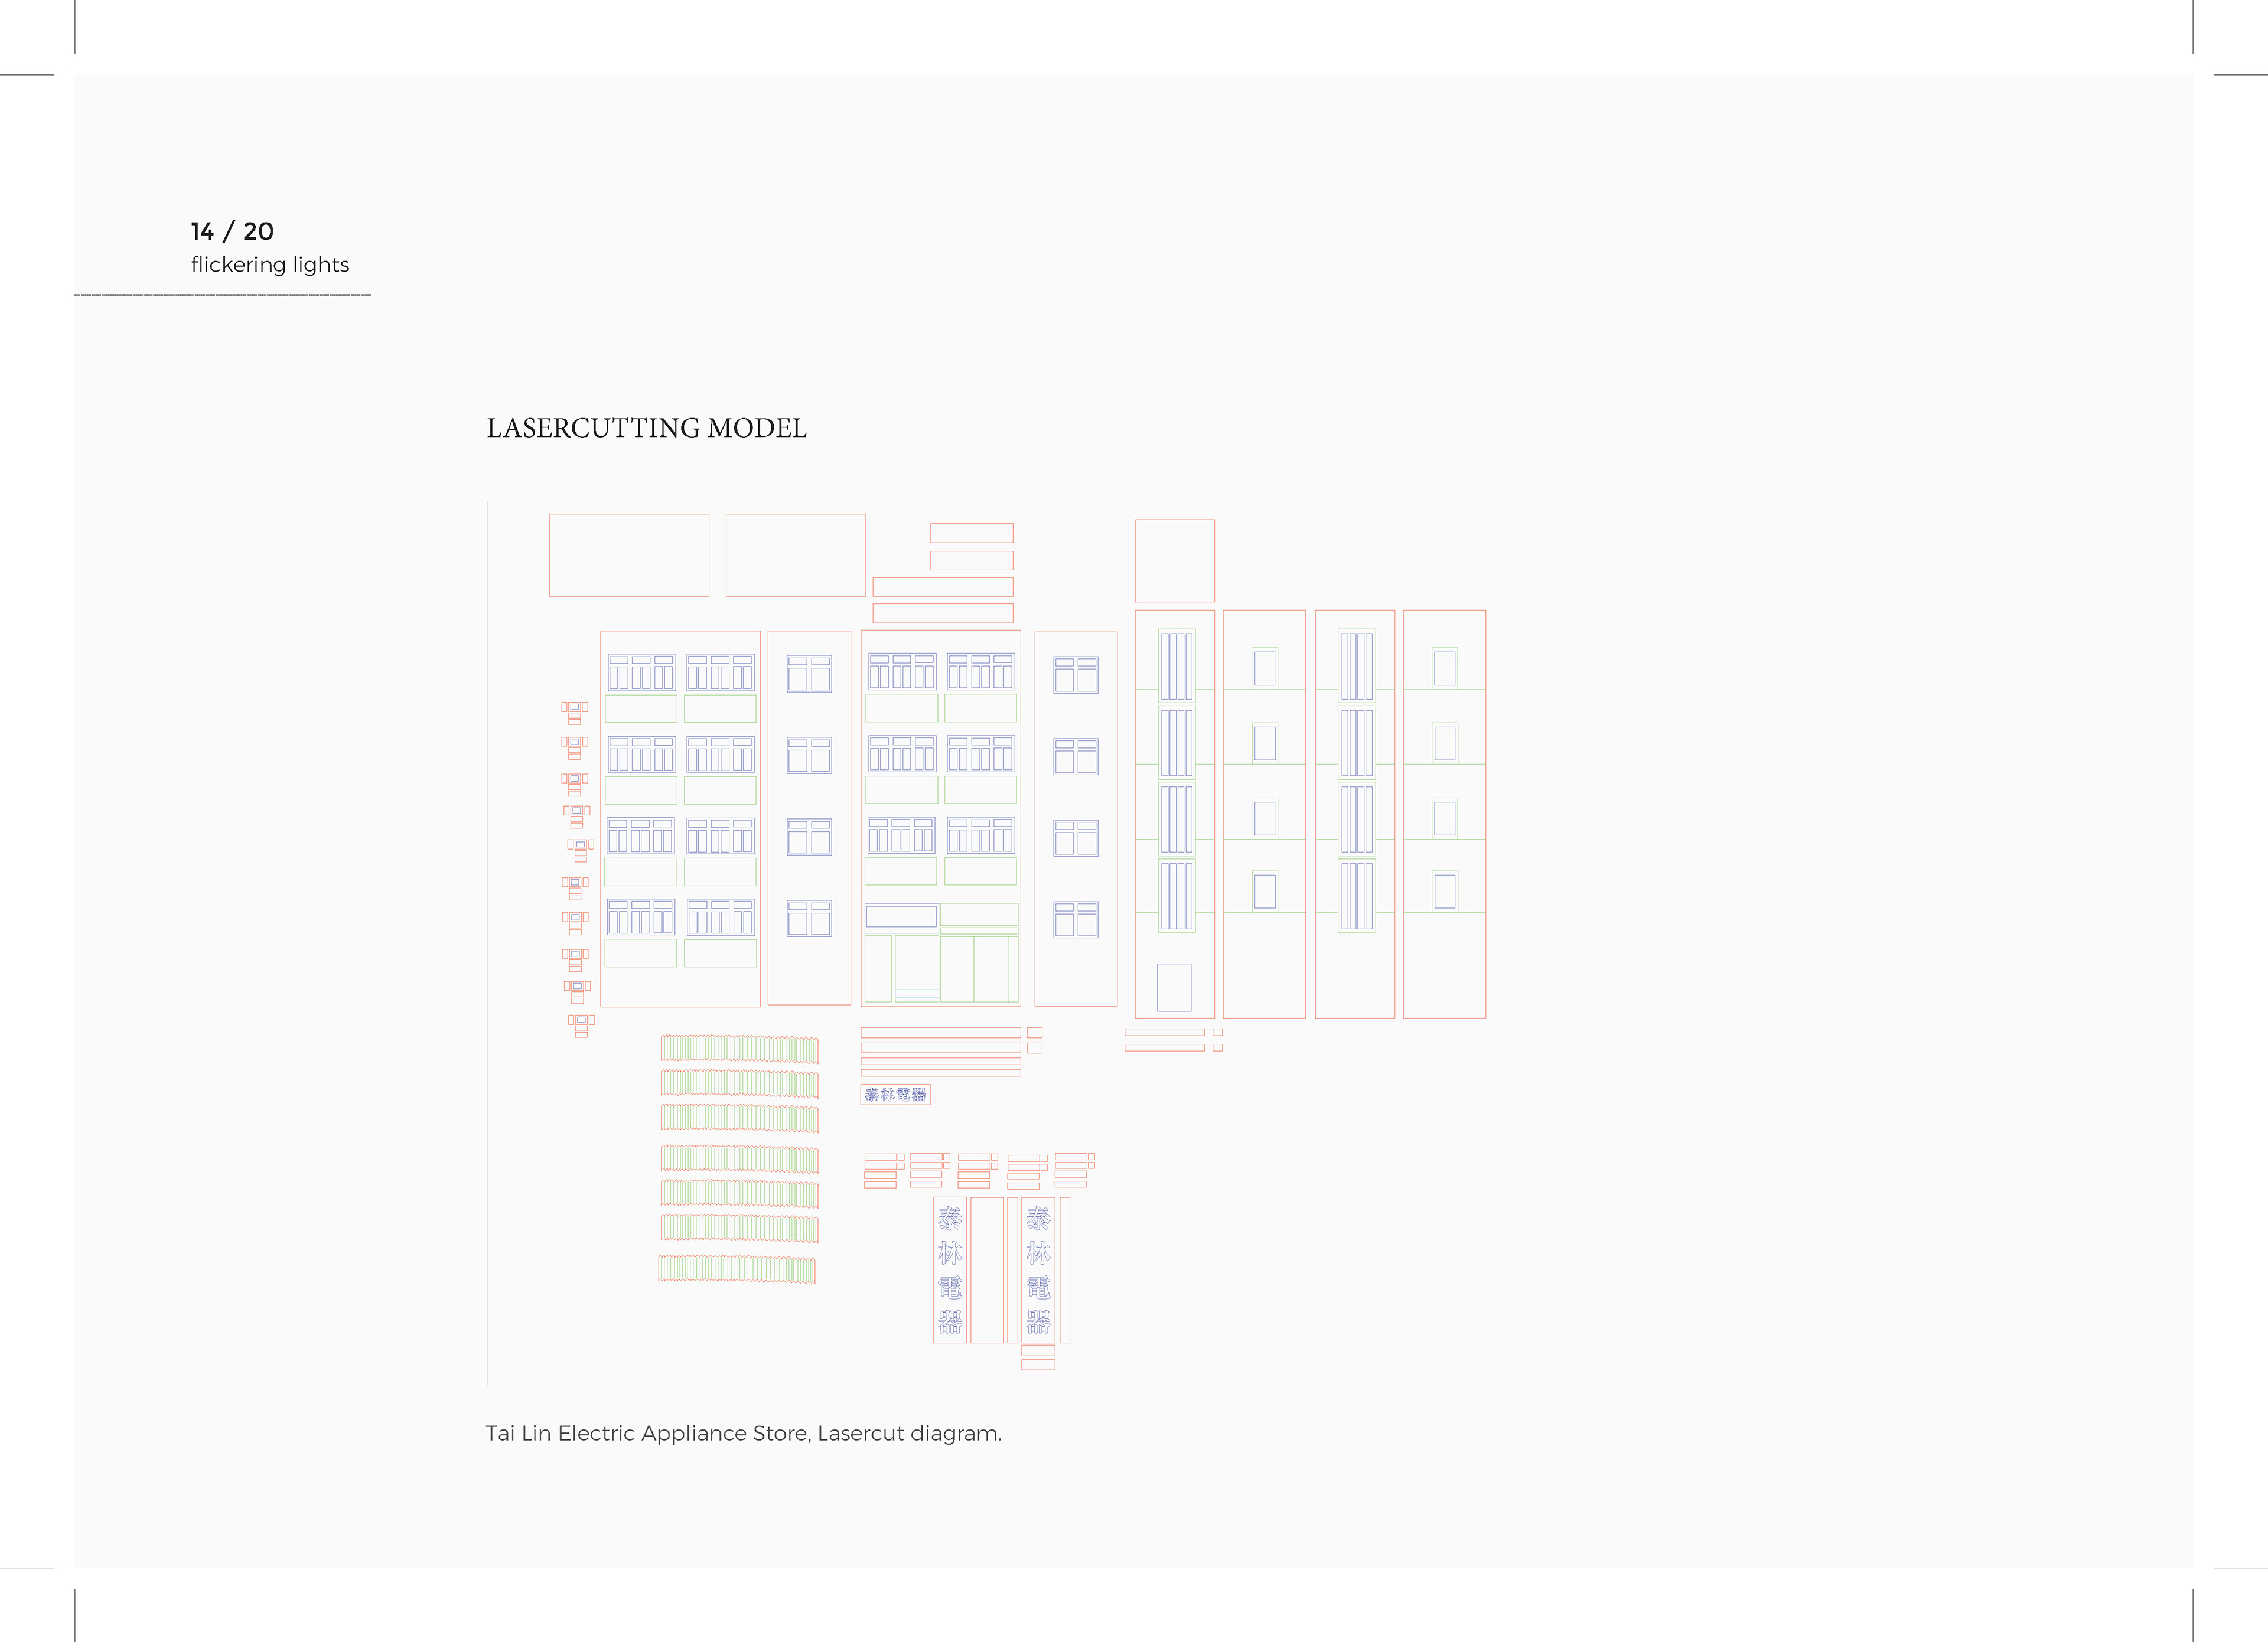Image resolution: width=2268 pixels, height=1642 pixels.
Task: Click the right vertical Chinese sign panel
Action: pos(1038,1270)
